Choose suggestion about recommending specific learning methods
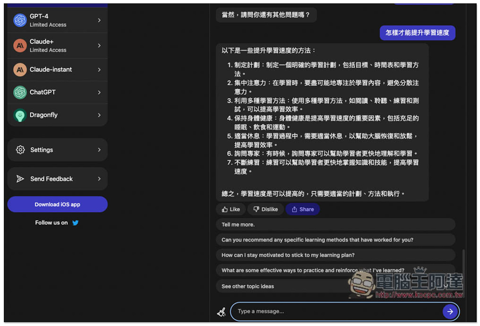Screen dimensions: 480x326 [x=336, y=240]
